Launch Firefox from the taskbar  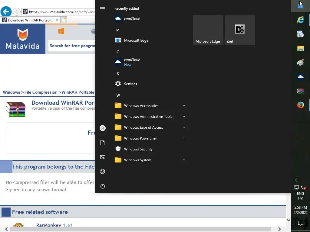pyautogui.click(x=301, y=105)
